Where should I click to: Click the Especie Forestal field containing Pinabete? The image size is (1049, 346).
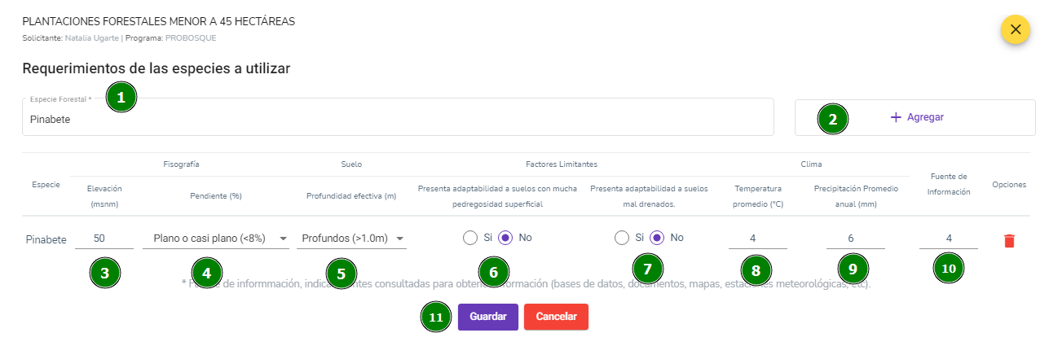[x=398, y=118]
